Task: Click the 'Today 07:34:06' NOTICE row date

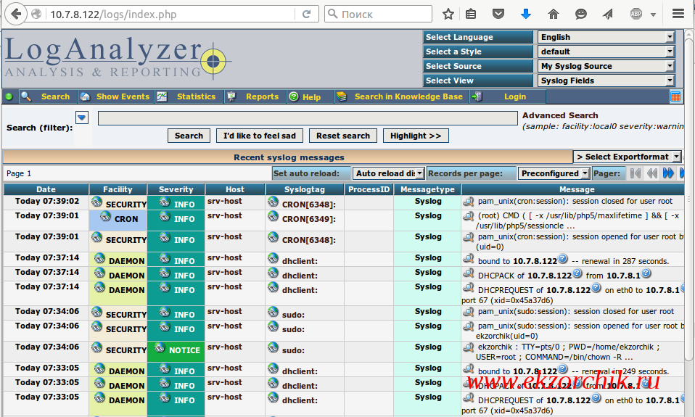Action: [x=47, y=347]
